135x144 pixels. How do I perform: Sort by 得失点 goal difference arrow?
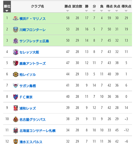click(126, 11)
